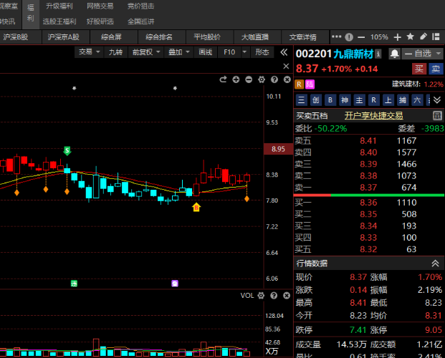
Task: Open main chart help question icon
Action: click(x=274, y=79)
